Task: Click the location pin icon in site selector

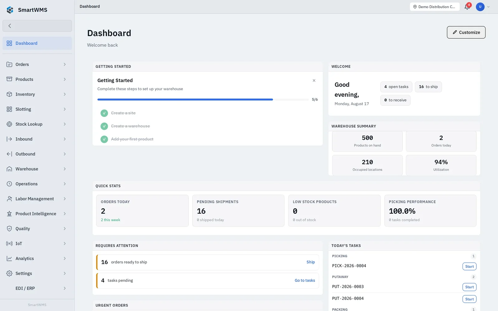Action: coord(415,7)
